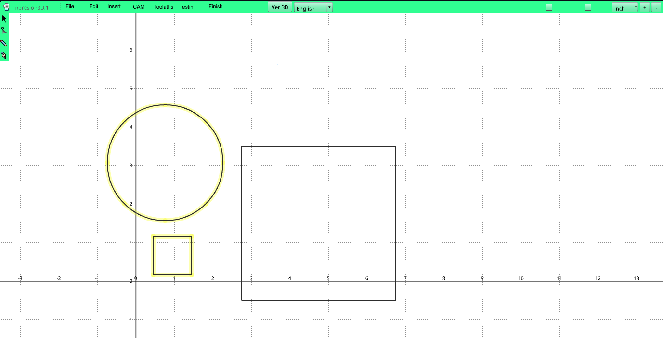Zoom in using the plus icon
The image size is (663, 338).
point(644,7)
